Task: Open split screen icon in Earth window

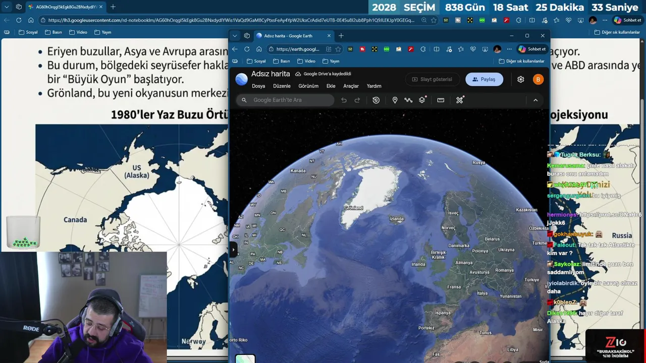Action: pos(437,49)
